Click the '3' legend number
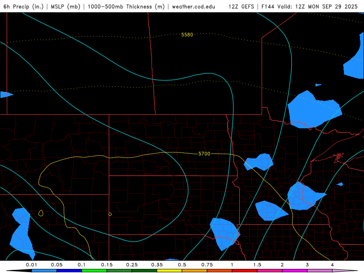Screen dimensions: 364x273 [x=308, y=265]
